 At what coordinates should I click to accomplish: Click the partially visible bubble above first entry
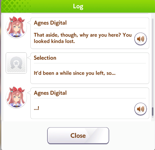tap(90, 13)
